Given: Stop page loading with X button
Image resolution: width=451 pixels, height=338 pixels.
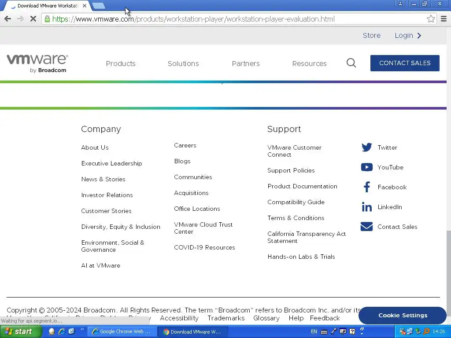Looking at the screenshot, I should point(33,19).
